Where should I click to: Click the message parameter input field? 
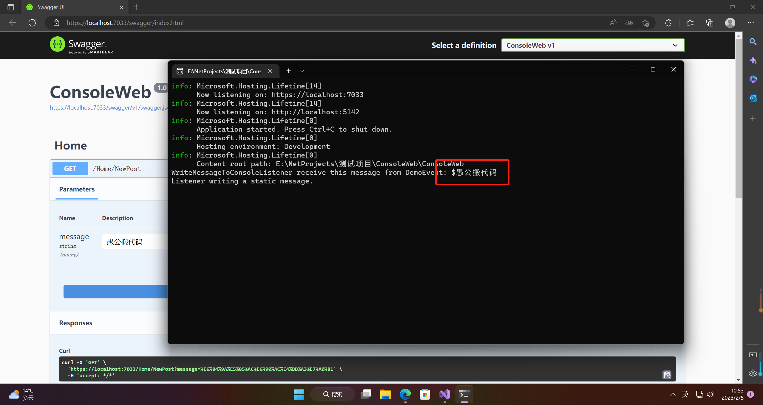(134, 242)
